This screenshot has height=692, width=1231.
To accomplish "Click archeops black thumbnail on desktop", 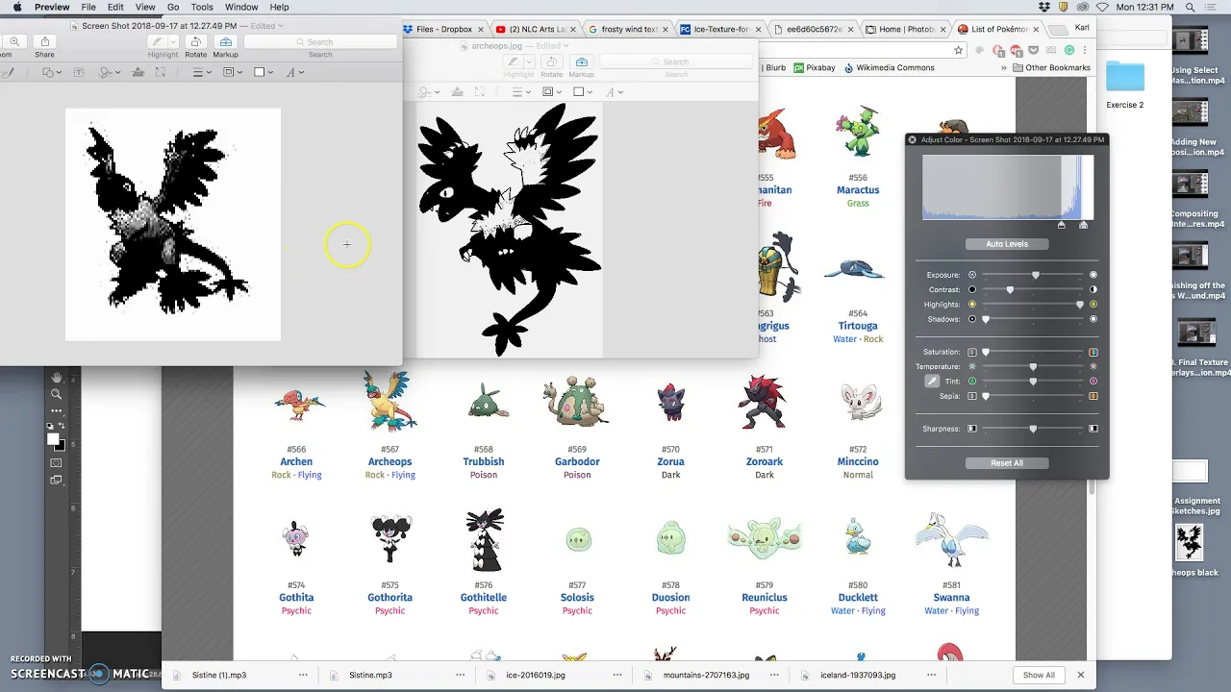I will 1190,541.
